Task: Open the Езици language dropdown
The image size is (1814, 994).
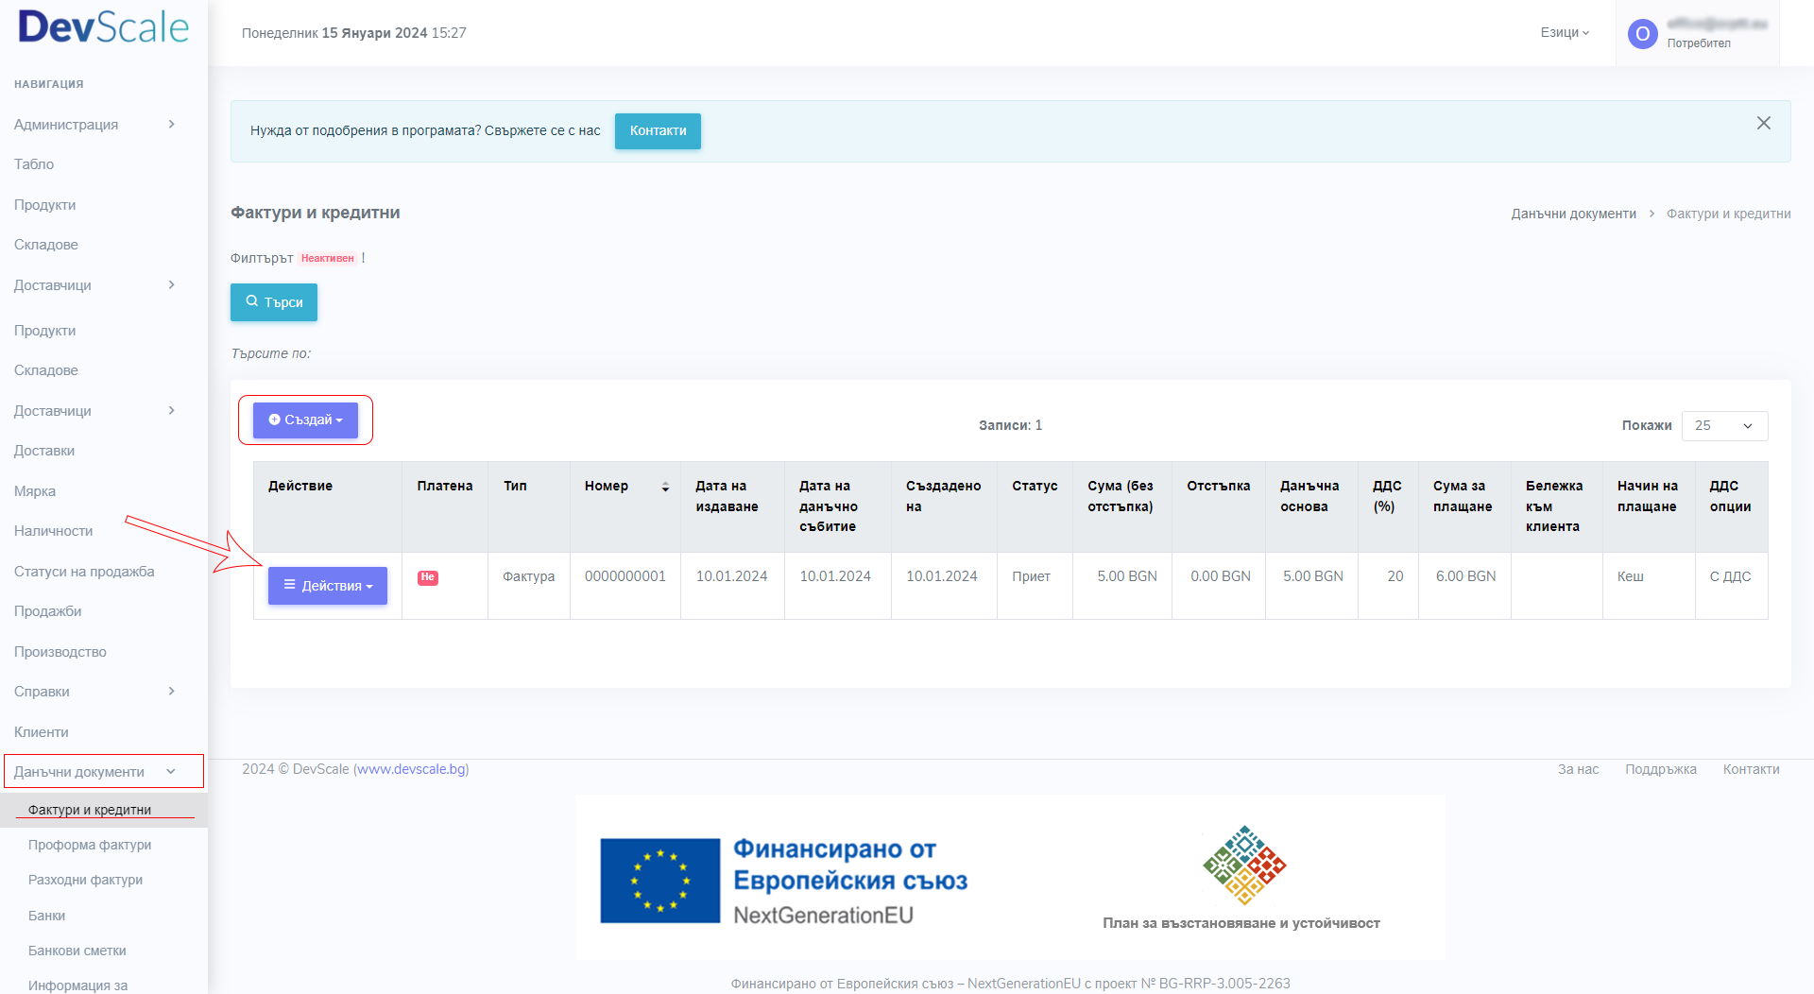Action: [x=1565, y=32]
